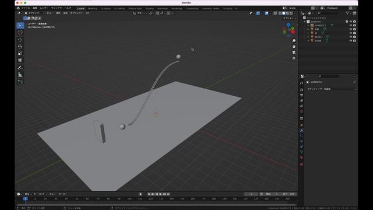
Task: Open the Material properties tab icon
Action: 302,157
